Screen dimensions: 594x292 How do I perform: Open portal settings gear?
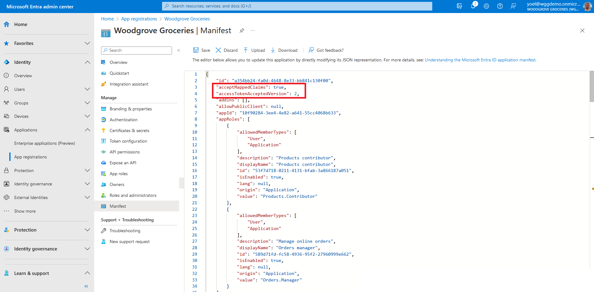tap(486, 6)
